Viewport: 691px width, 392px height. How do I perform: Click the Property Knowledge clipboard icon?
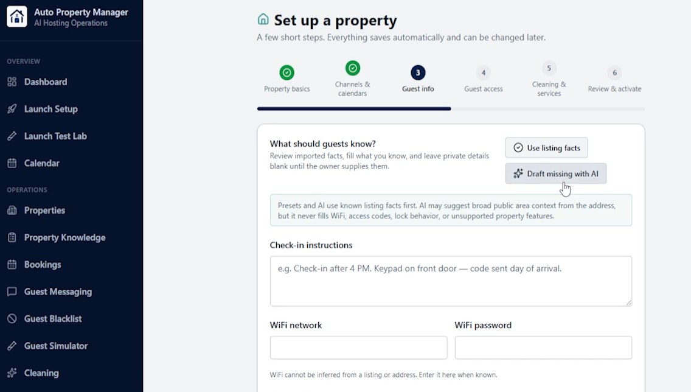coord(12,237)
